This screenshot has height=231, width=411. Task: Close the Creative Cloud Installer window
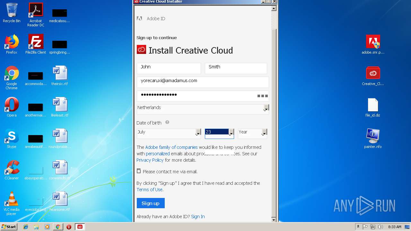[x=274, y=2]
